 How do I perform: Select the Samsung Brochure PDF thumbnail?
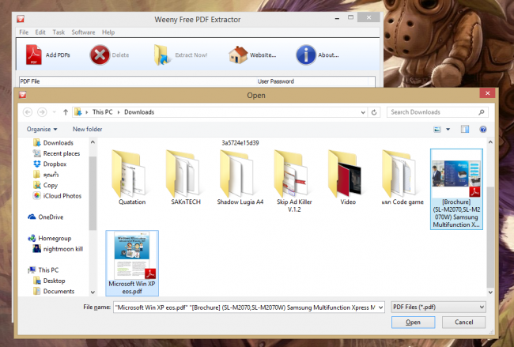click(x=456, y=189)
